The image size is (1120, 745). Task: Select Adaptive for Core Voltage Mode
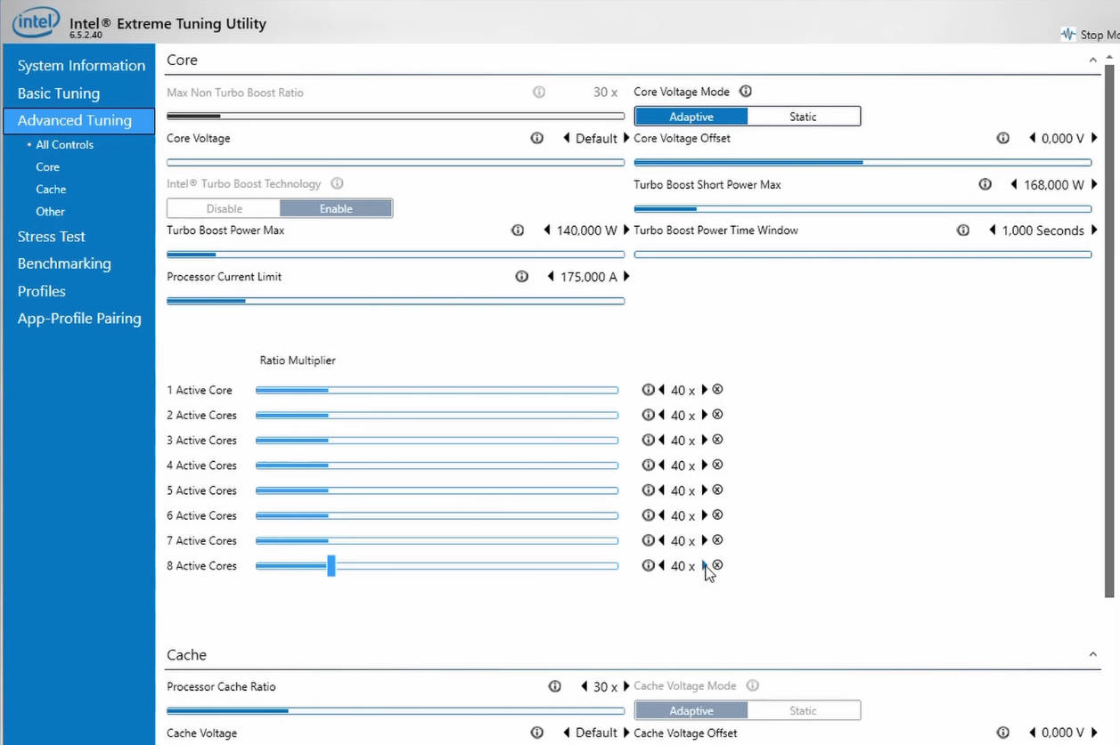tap(691, 117)
